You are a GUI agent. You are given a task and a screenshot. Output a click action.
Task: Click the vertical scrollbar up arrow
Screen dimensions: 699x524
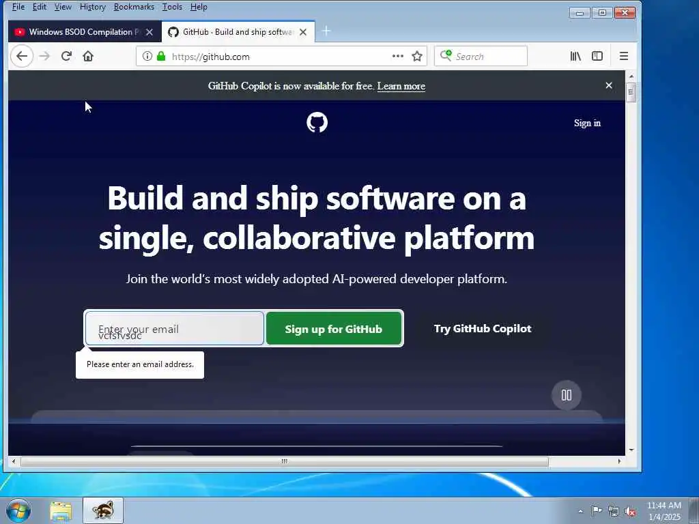(631, 76)
